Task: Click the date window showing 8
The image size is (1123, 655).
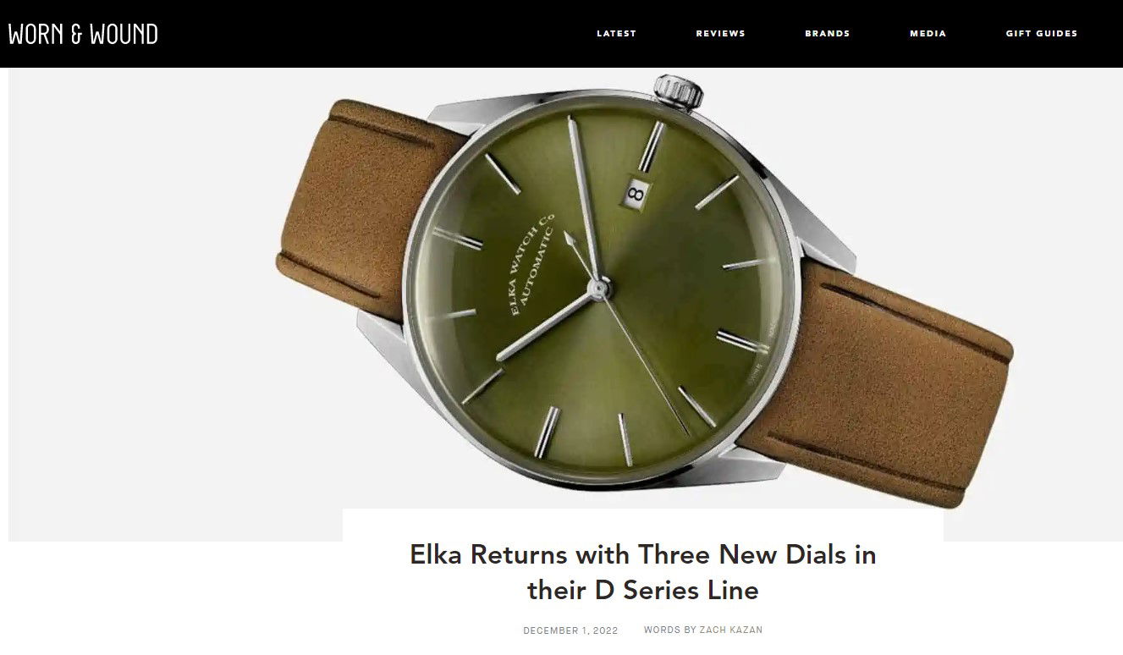Action: (x=636, y=191)
